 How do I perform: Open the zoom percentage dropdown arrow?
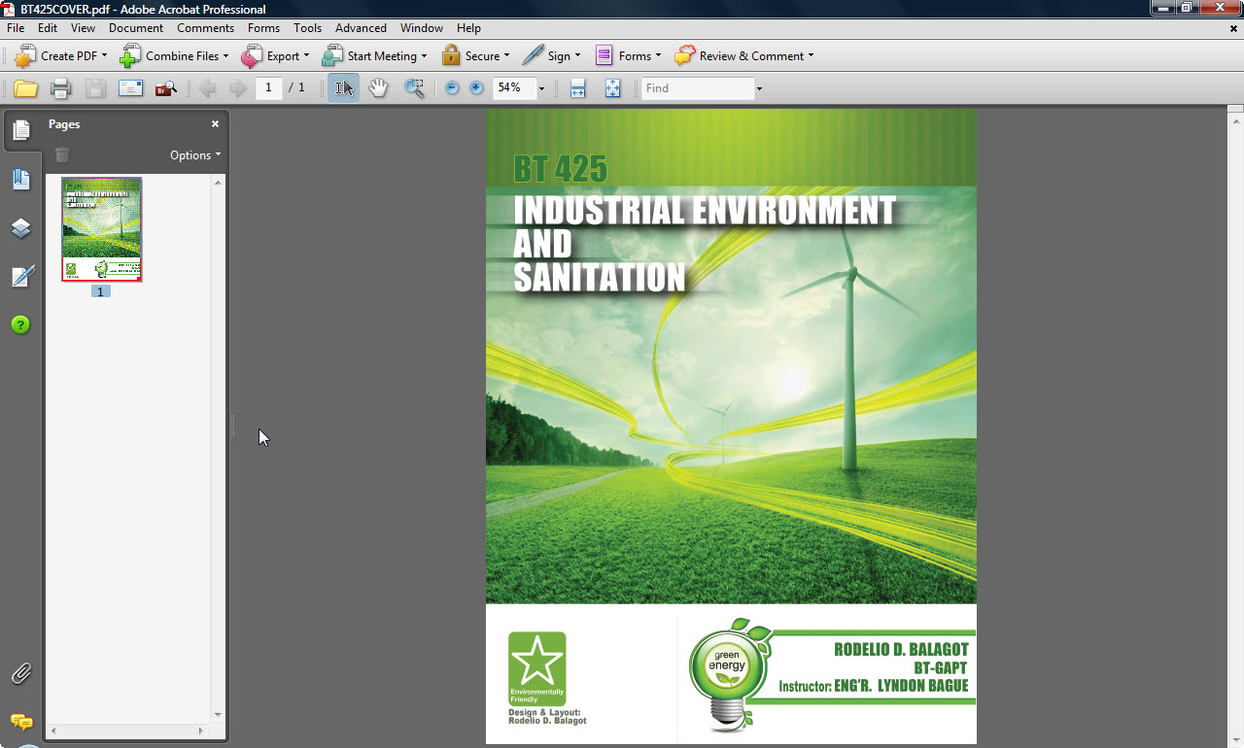[541, 88]
